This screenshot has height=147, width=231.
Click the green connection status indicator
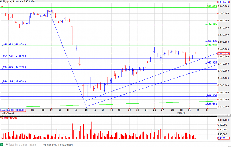click(x=2, y=144)
